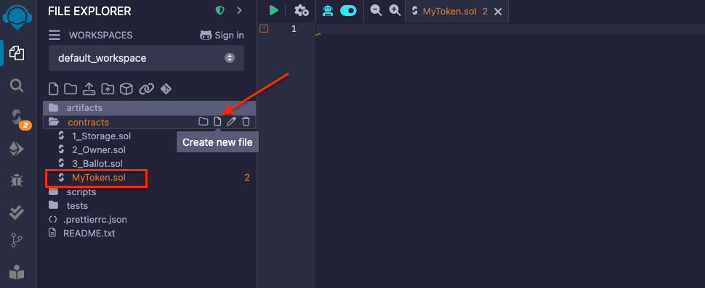Toggle the AI copilot switch
Image resolution: width=705 pixels, height=288 pixels.
pyautogui.click(x=348, y=11)
